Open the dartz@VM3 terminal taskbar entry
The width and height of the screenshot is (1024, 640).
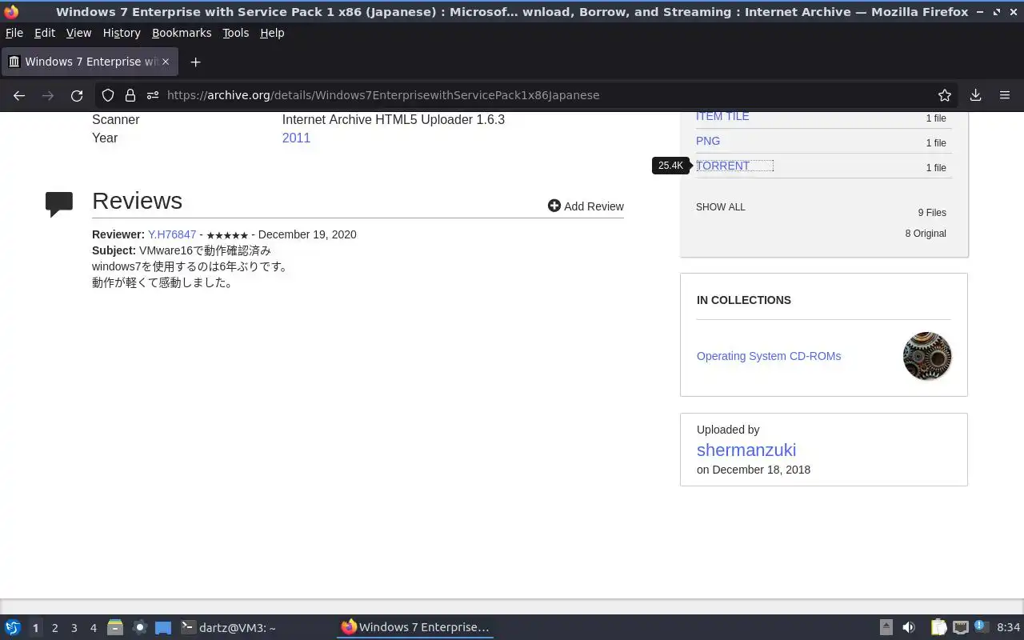229,627
